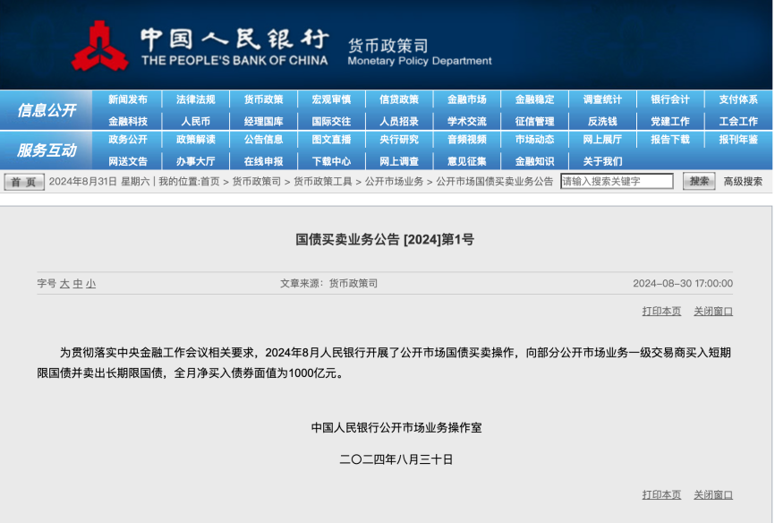Set font size to 小

[x=91, y=284]
